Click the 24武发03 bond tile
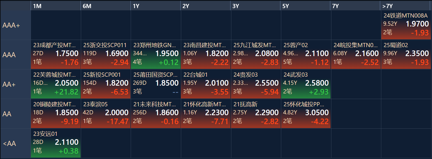 [306, 84]
